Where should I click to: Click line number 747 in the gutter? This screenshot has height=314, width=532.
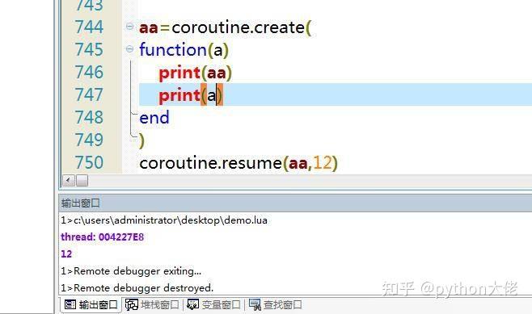pos(89,94)
